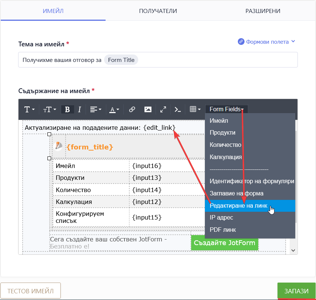316x300 pixels.
Task: Toggle bold formatting in the editor toolbar
Action: [x=67, y=109]
